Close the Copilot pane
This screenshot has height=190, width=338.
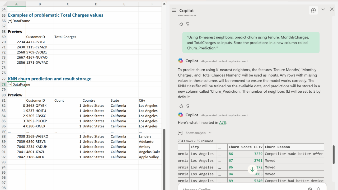pyautogui.click(x=332, y=9)
